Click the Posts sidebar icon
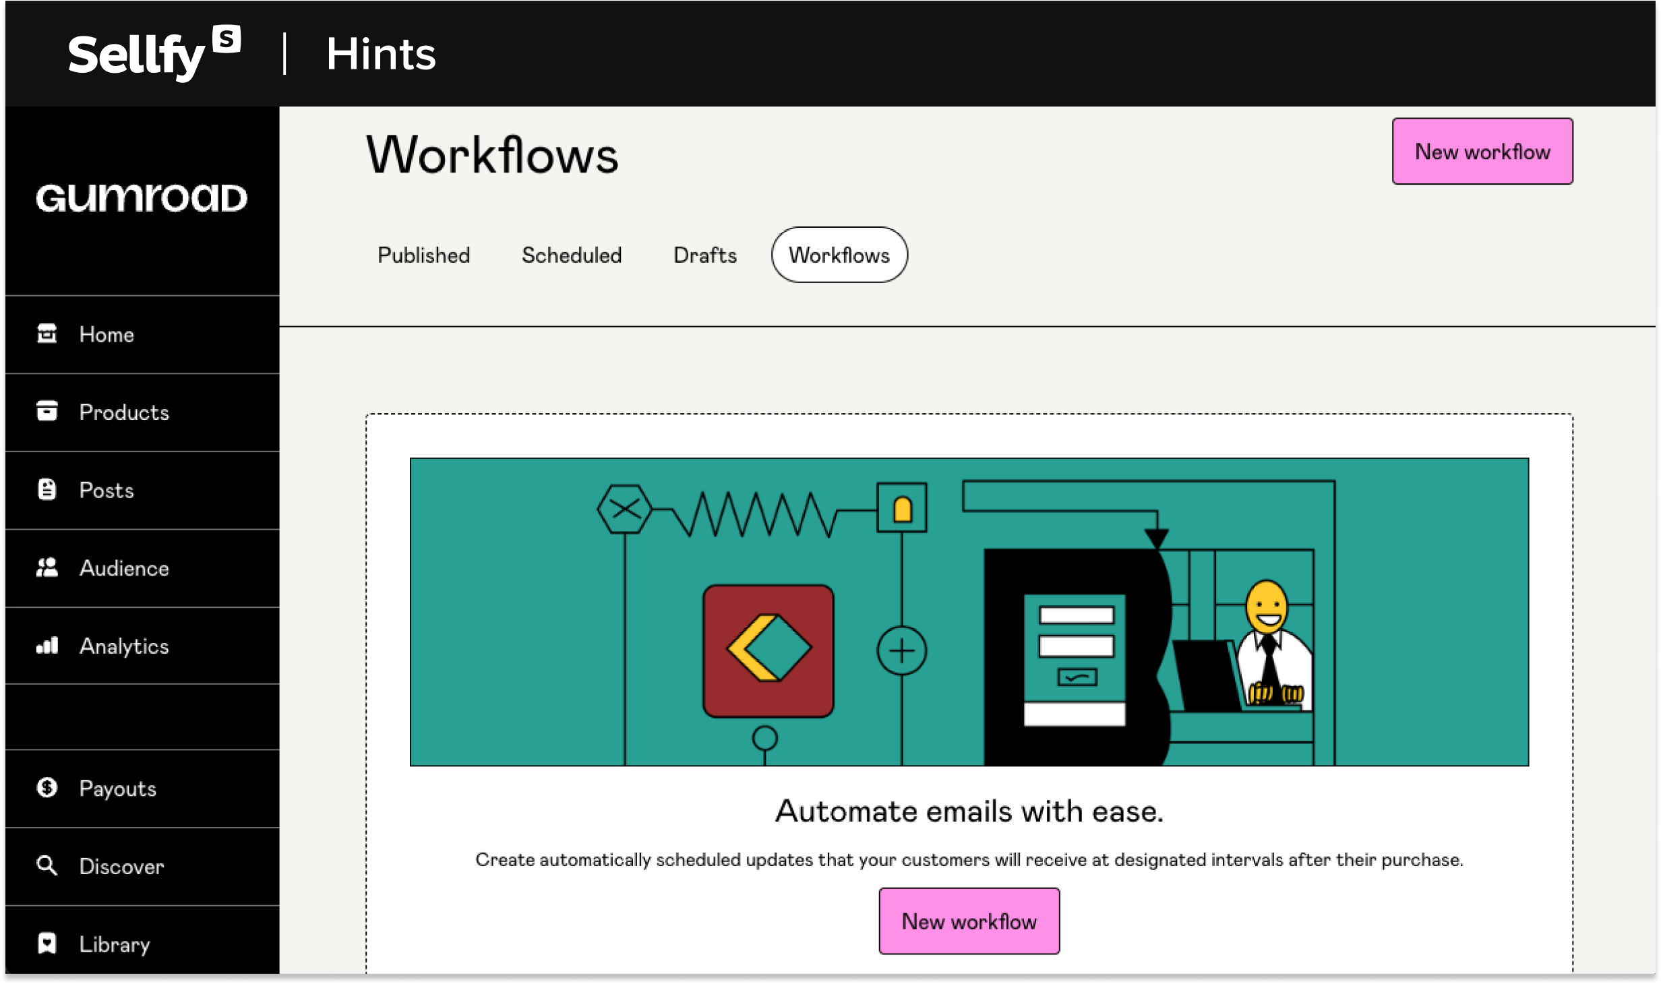This screenshot has height=984, width=1661. [x=47, y=490]
